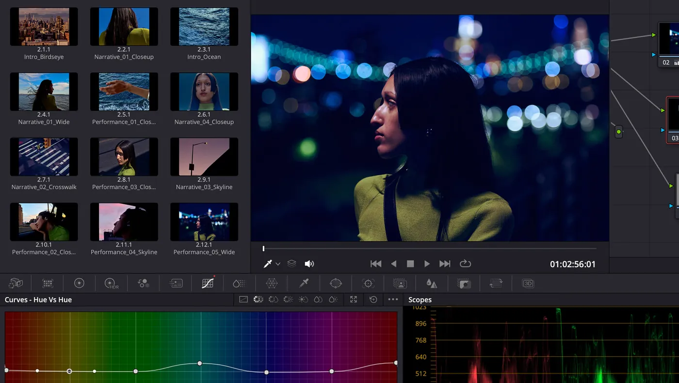679x383 pixels.
Task: Open the Color Warper palette
Action: point(272,283)
